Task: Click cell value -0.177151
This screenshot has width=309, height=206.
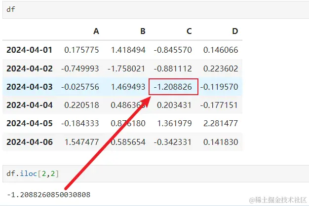Action: click(x=219, y=105)
